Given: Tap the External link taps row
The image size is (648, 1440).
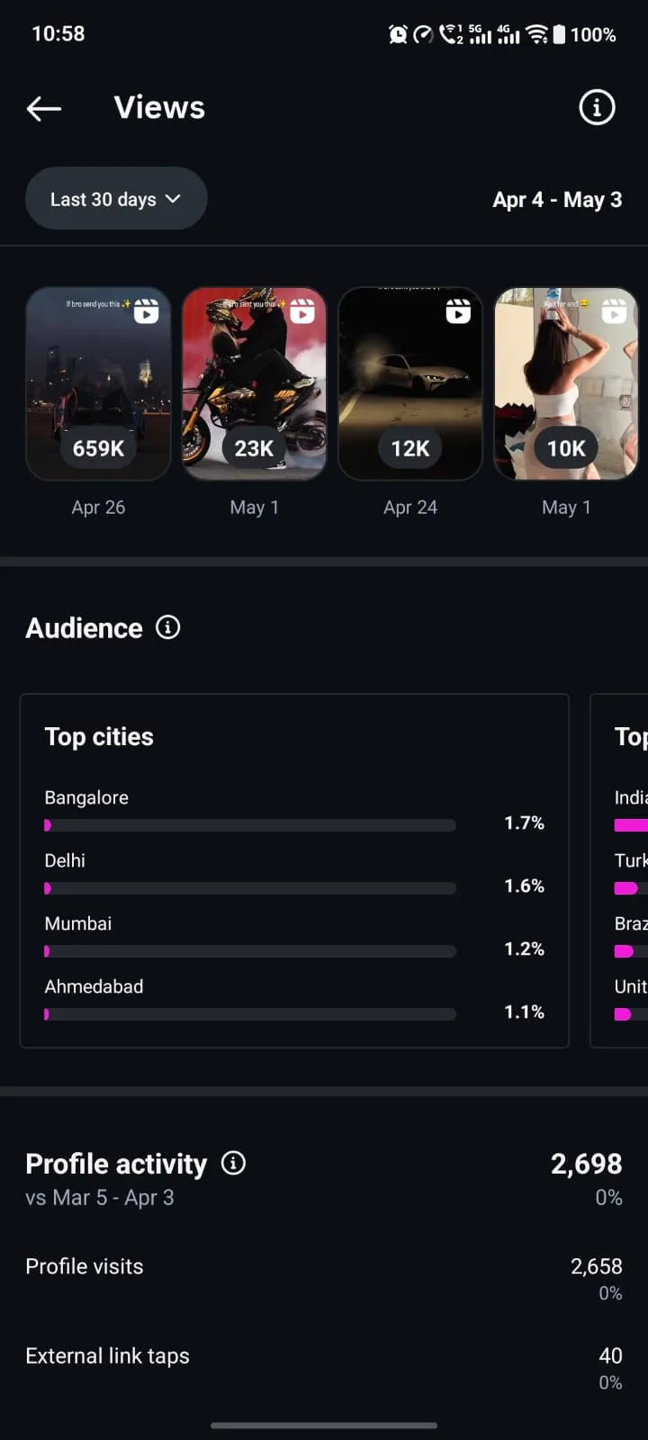Looking at the screenshot, I should coord(324,1368).
